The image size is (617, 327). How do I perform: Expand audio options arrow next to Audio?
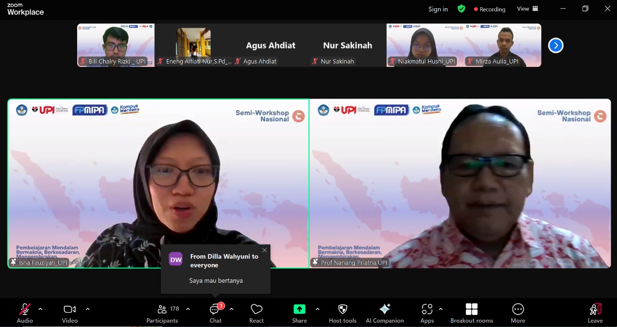pos(40,309)
